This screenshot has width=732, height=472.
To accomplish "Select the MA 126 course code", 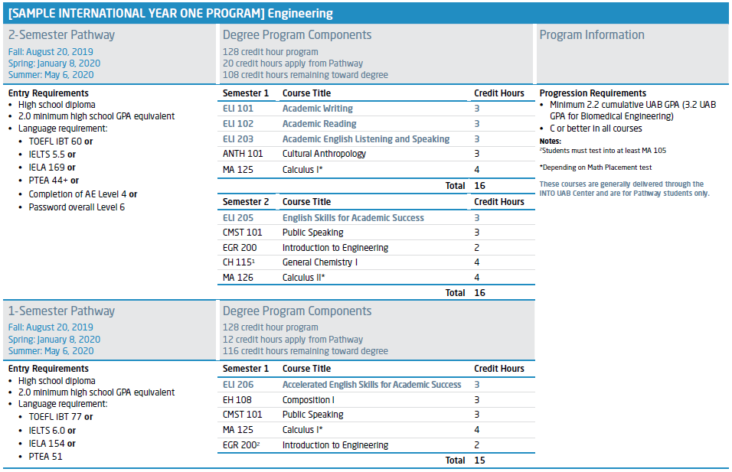I will (x=238, y=278).
